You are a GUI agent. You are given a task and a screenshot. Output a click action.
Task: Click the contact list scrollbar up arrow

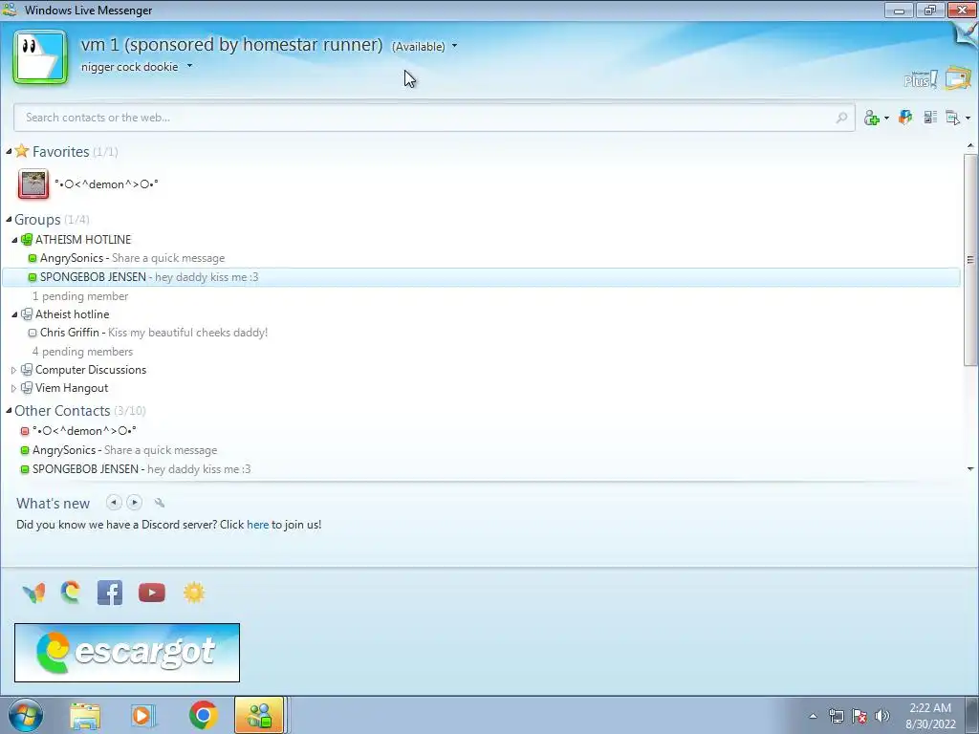coord(970,145)
